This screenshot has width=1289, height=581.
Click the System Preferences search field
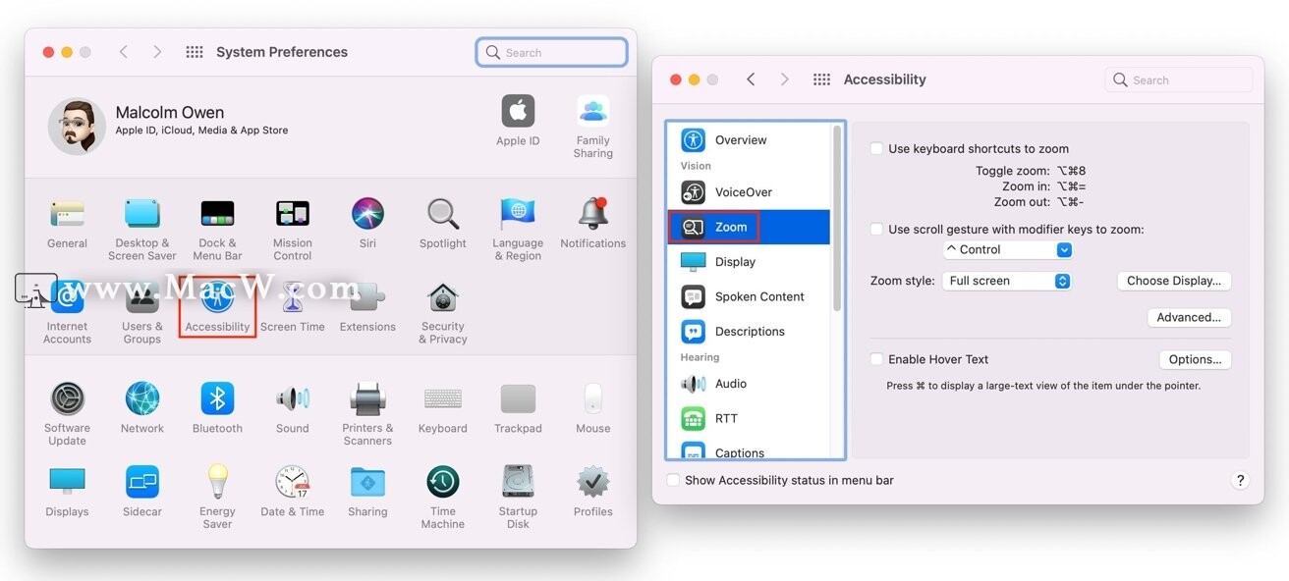[552, 52]
